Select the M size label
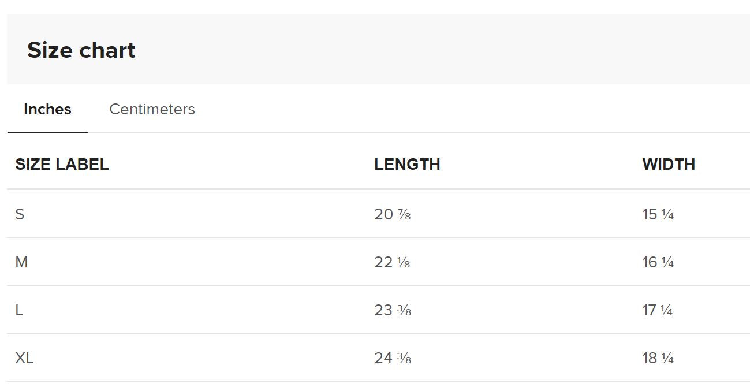750x387 pixels. (x=21, y=262)
